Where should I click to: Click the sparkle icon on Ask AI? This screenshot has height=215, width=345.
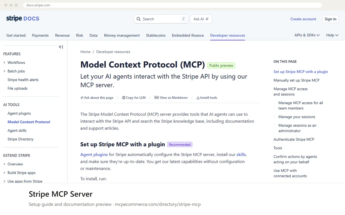pyautogui.click(x=207, y=19)
